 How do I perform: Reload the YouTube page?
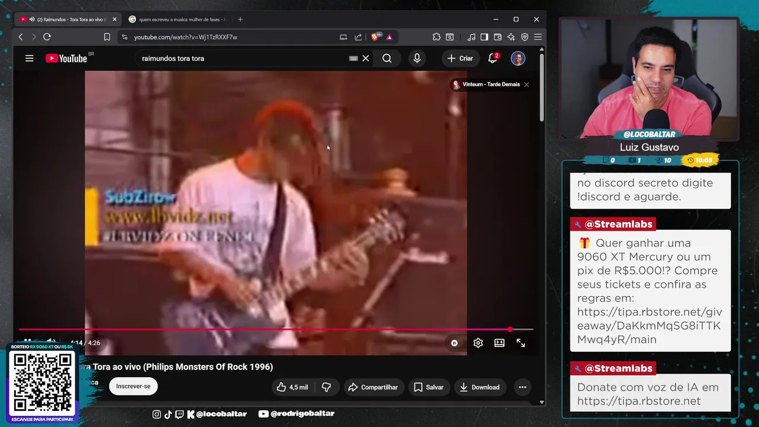pyautogui.click(x=47, y=37)
